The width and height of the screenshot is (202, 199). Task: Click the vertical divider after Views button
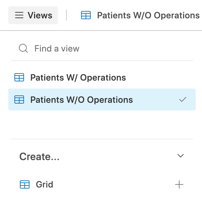[66, 15]
